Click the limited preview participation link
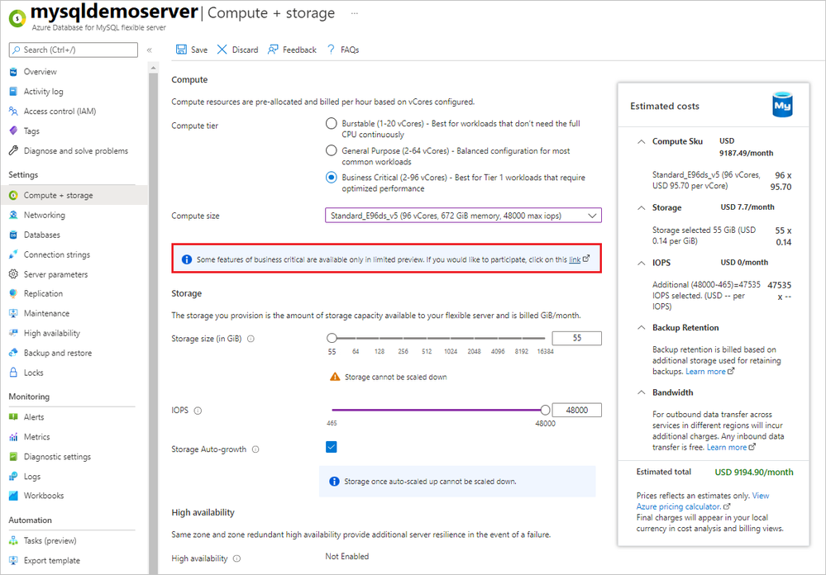The height and width of the screenshot is (575, 826). click(x=575, y=259)
